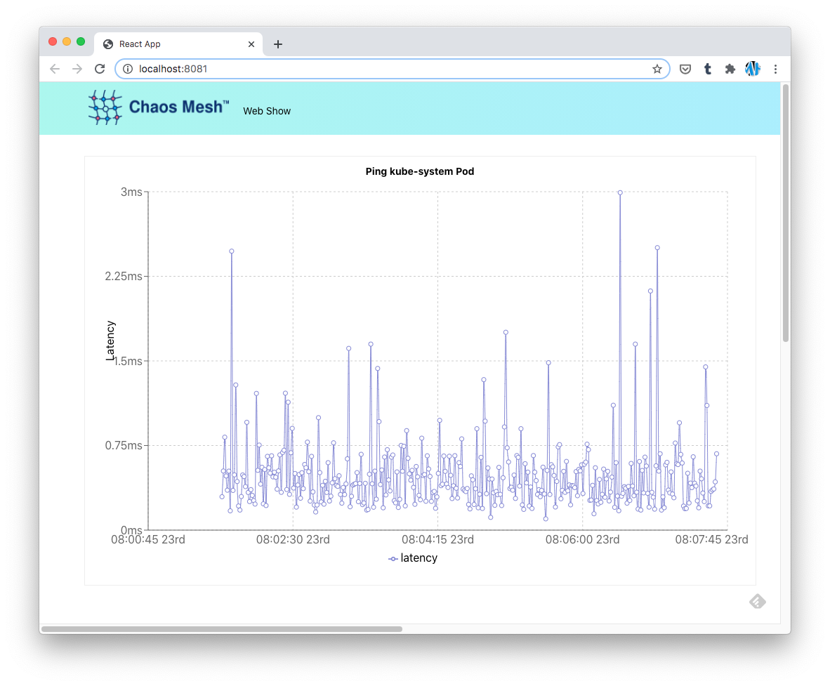Open the Chrome three-dot menu
Viewport: 830px width, 686px height.
pos(775,69)
